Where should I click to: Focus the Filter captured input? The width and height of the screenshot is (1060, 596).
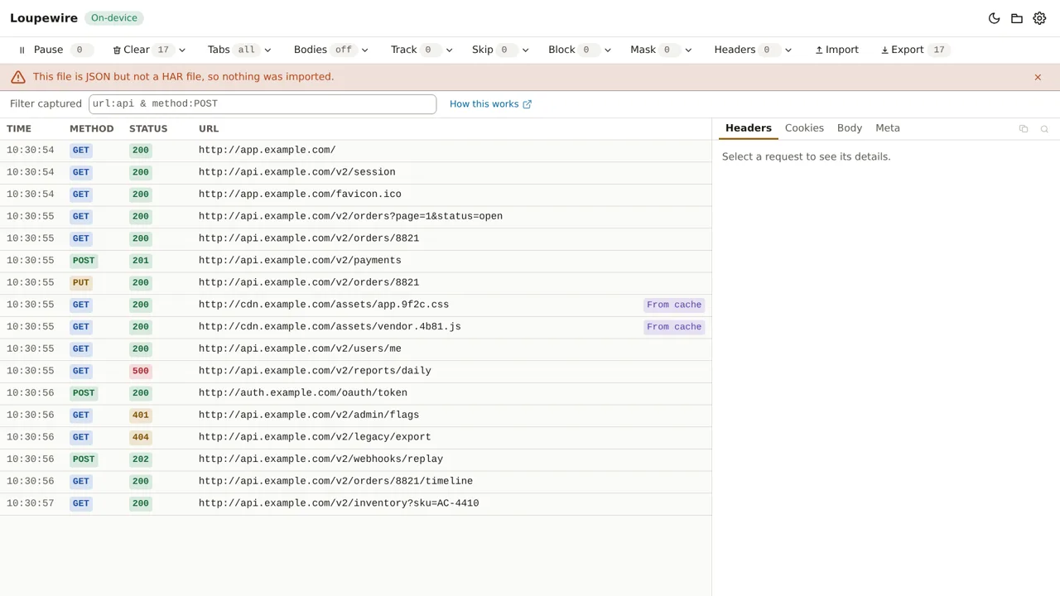tap(263, 103)
